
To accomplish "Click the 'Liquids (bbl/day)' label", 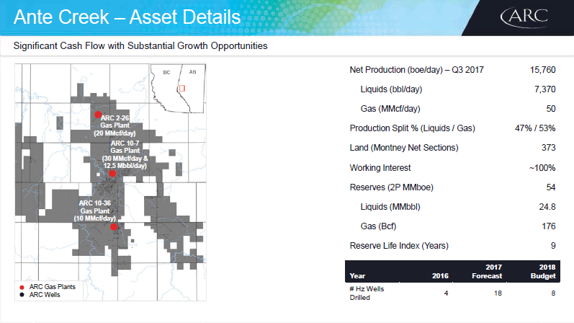I will 391,89.
